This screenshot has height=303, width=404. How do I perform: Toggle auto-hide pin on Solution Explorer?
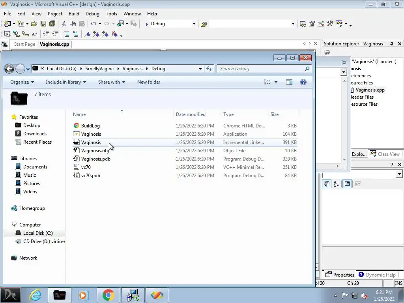(392, 44)
